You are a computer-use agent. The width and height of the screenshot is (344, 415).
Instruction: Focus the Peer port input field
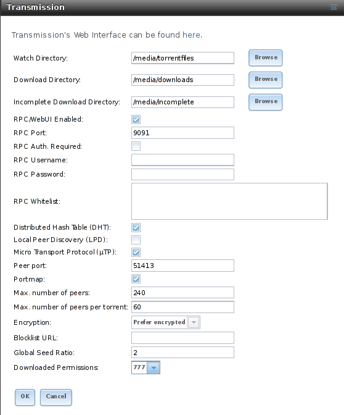point(182,266)
